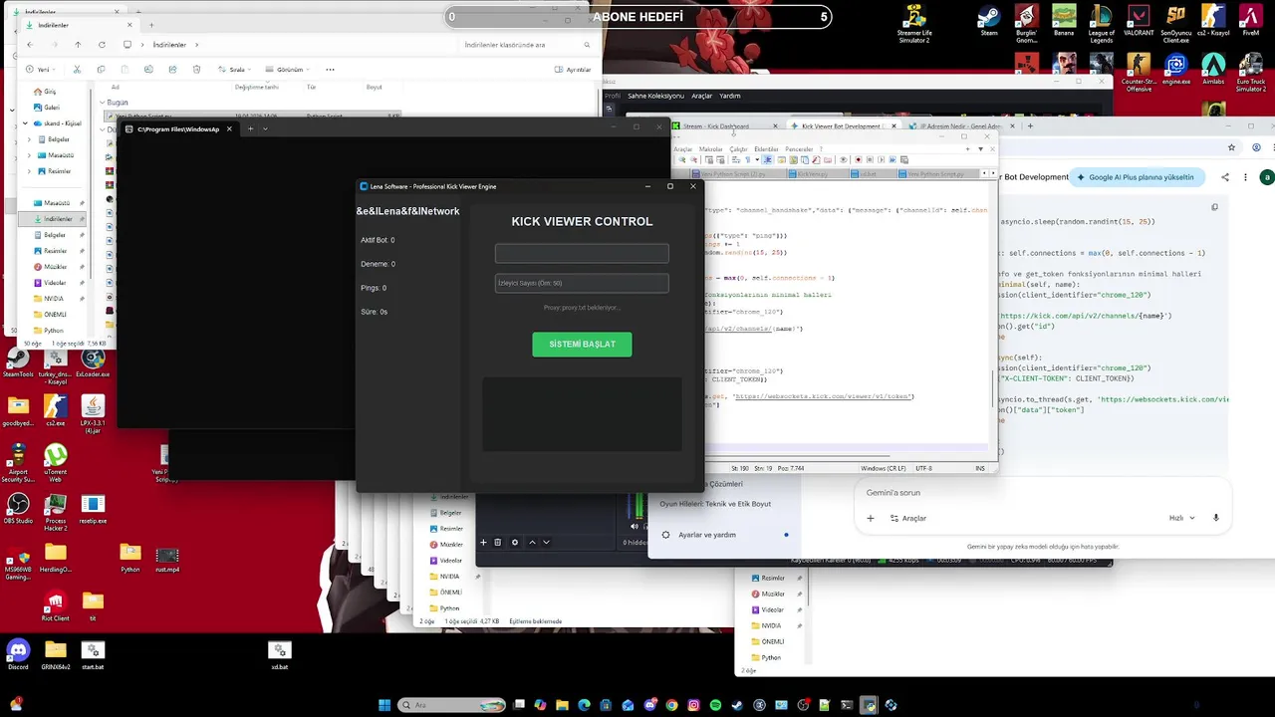Focus the channel name field above İzleyici Sayısı
This screenshot has width=1275, height=717.
point(582,253)
